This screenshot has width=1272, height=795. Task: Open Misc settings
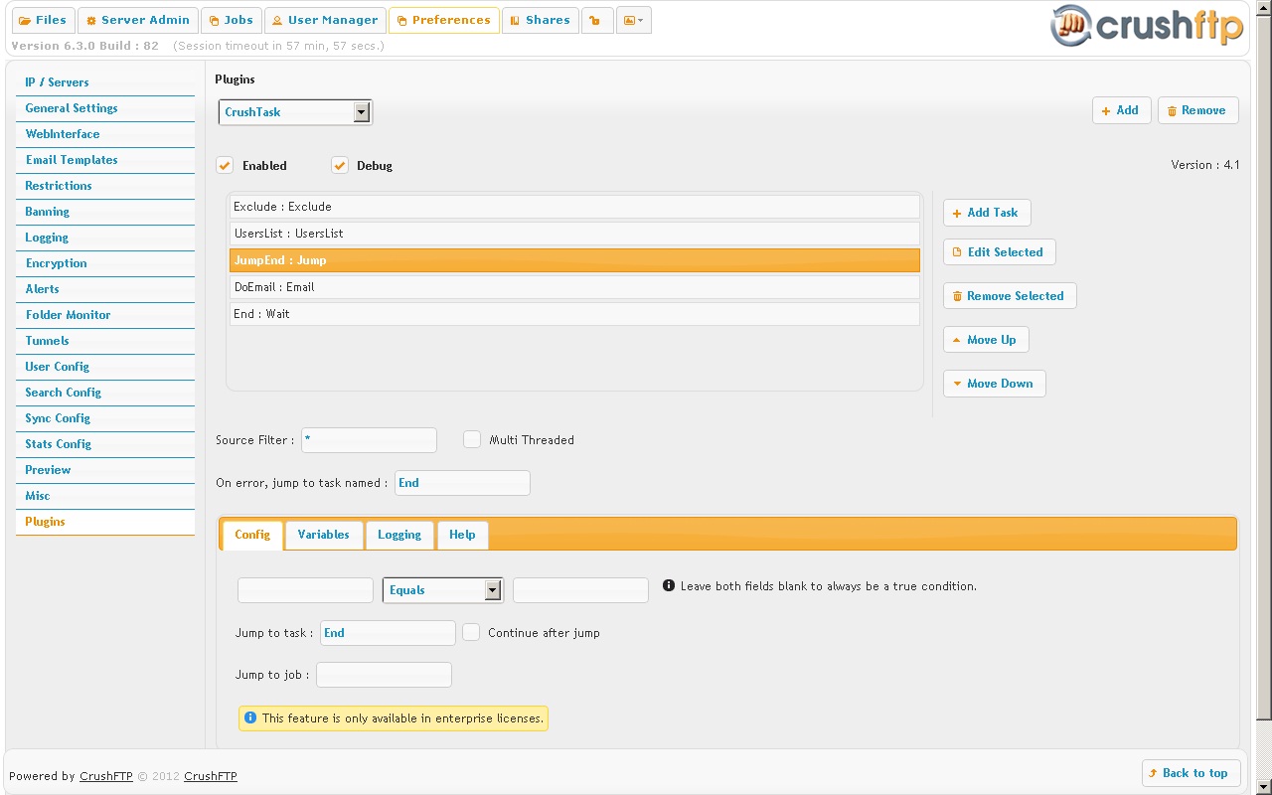pos(105,496)
